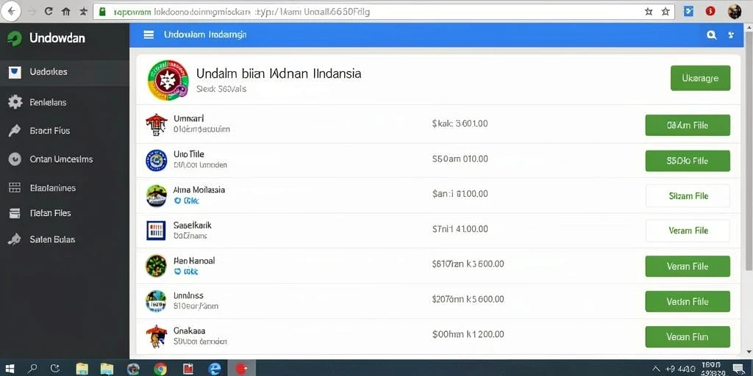
Task: Click the circle icon beside Ontan Umcesims
Action: coord(15,159)
